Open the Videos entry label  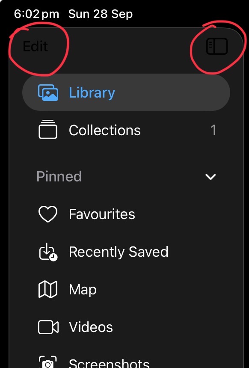click(91, 327)
